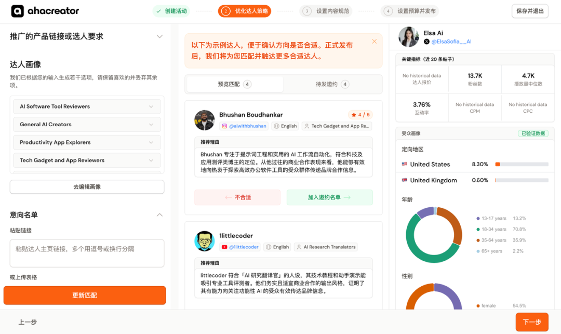This screenshot has height=334, width=561.
Task: Click the United Kingdom flag icon
Action: (x=404, y=180)
